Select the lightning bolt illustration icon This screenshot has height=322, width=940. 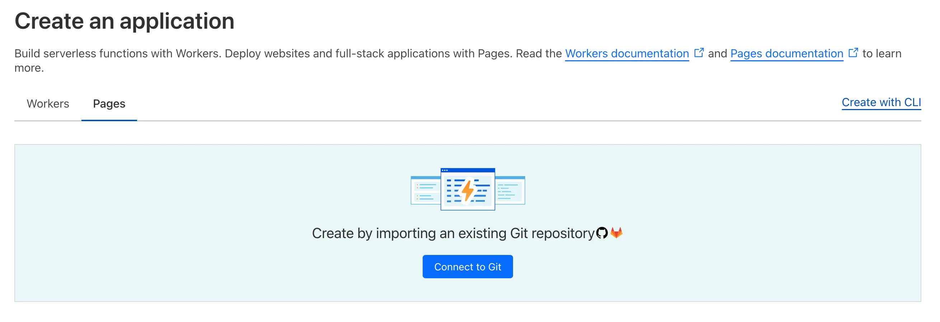coord(468,190)
